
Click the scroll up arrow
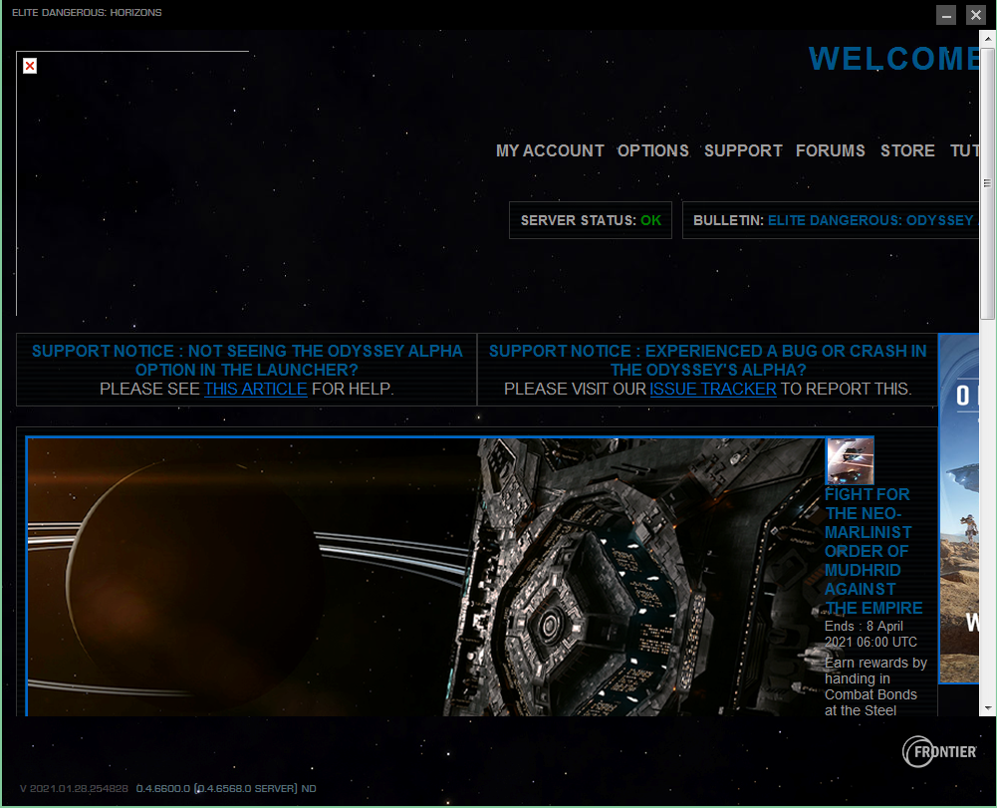(987, 38)
